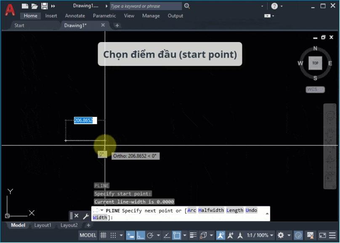
Task: Expand the arrow next to the Drawing1 title
Action: (106, 6)
